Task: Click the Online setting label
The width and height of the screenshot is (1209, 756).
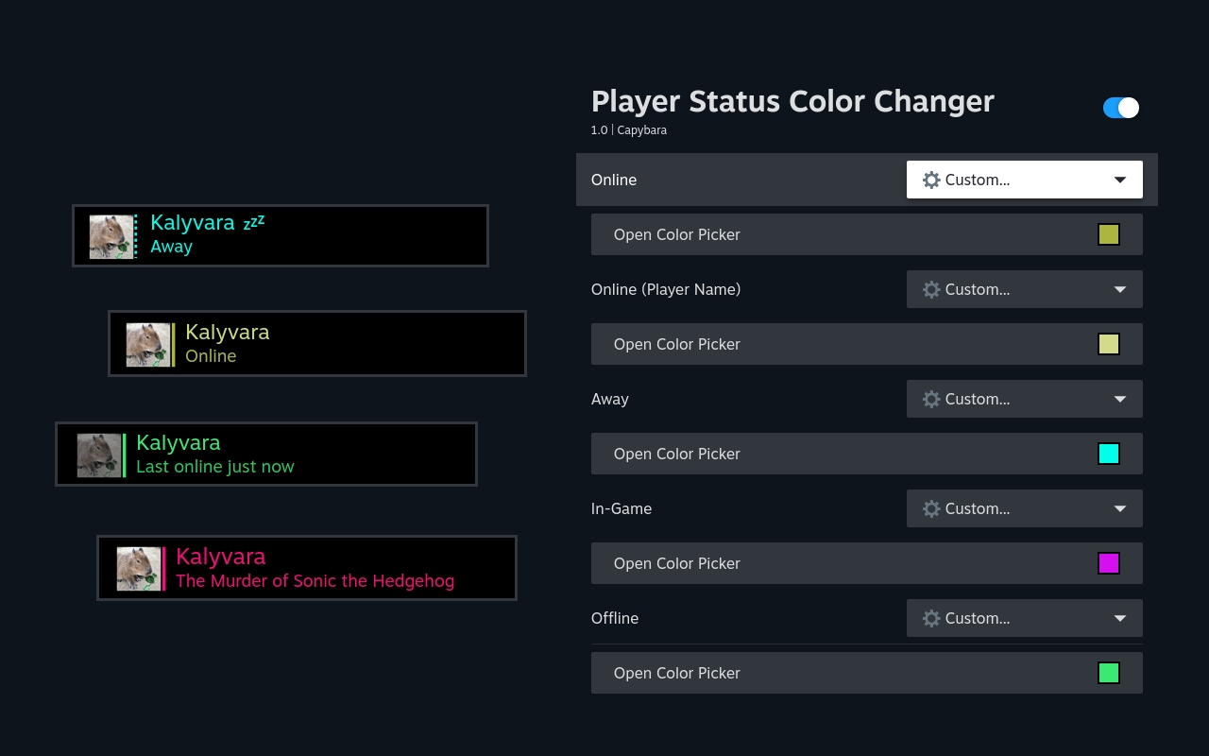Action: [614, 180]
